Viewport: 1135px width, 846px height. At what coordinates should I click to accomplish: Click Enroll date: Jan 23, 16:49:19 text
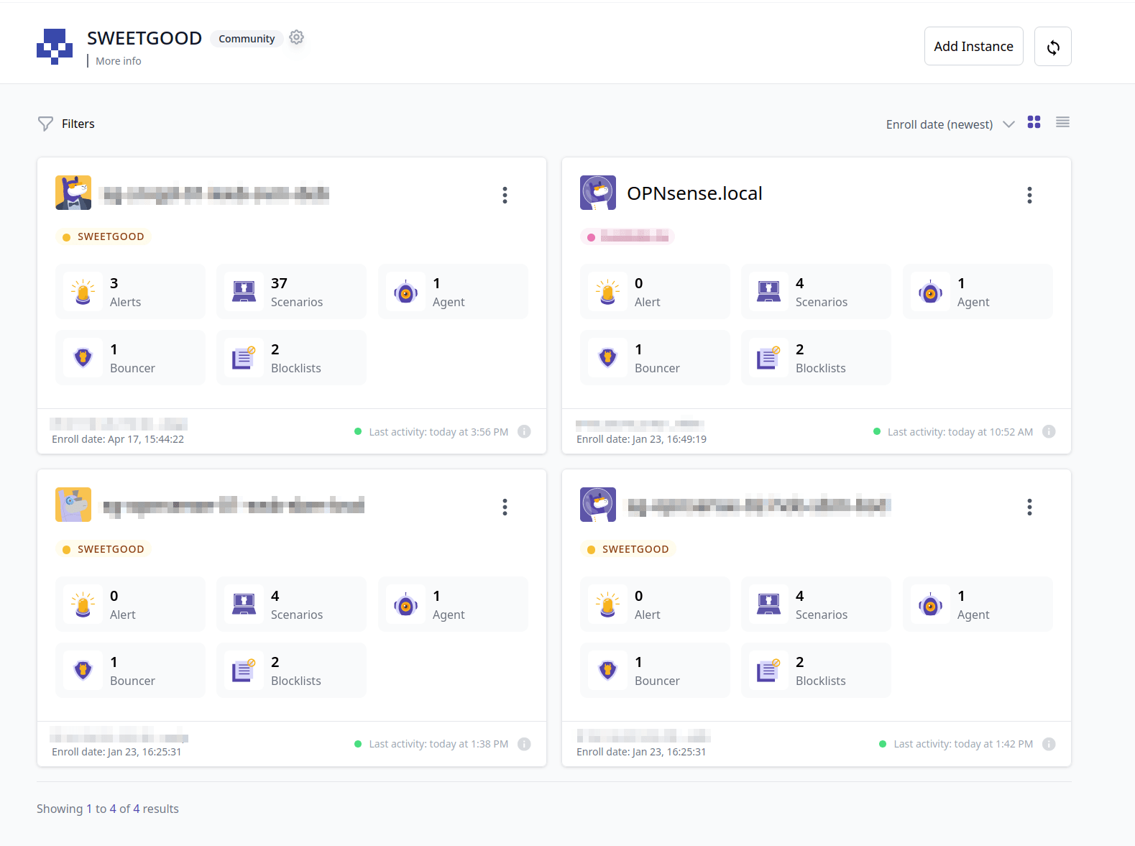coord(641,439)
